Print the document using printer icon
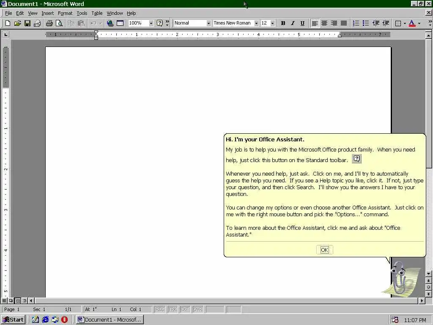This screenshot has width=433, height=325. pos(49,23)
